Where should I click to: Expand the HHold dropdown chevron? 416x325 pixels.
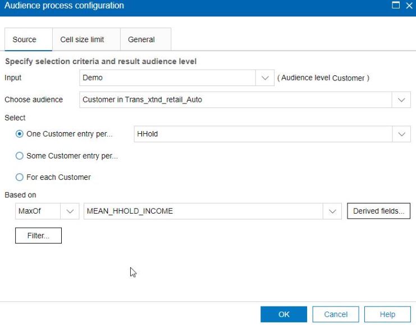pyautogui.click(x=401, y=134)
